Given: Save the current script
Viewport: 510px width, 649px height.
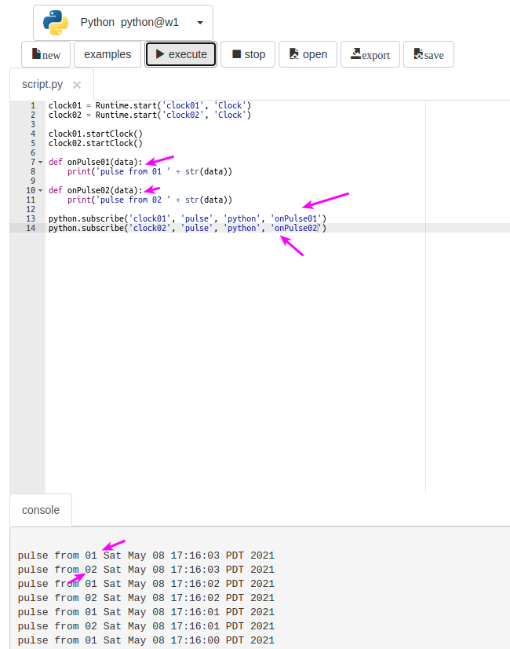Looking at the screenshot, I should click(x=428, y=54).
